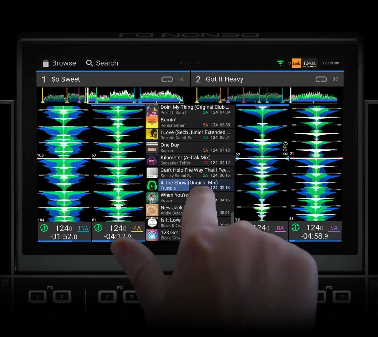The width and height of the screenshot is (378, 337).
Task: Expand the top center pull-down handle
Action: pos(190,63)
